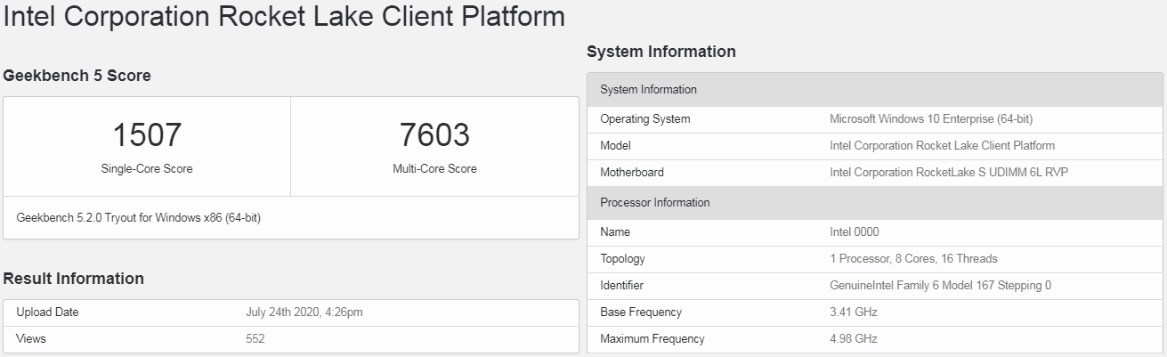
Task: Click the Base Frequency value 3.41 GHz
Action: click(854, 312)
